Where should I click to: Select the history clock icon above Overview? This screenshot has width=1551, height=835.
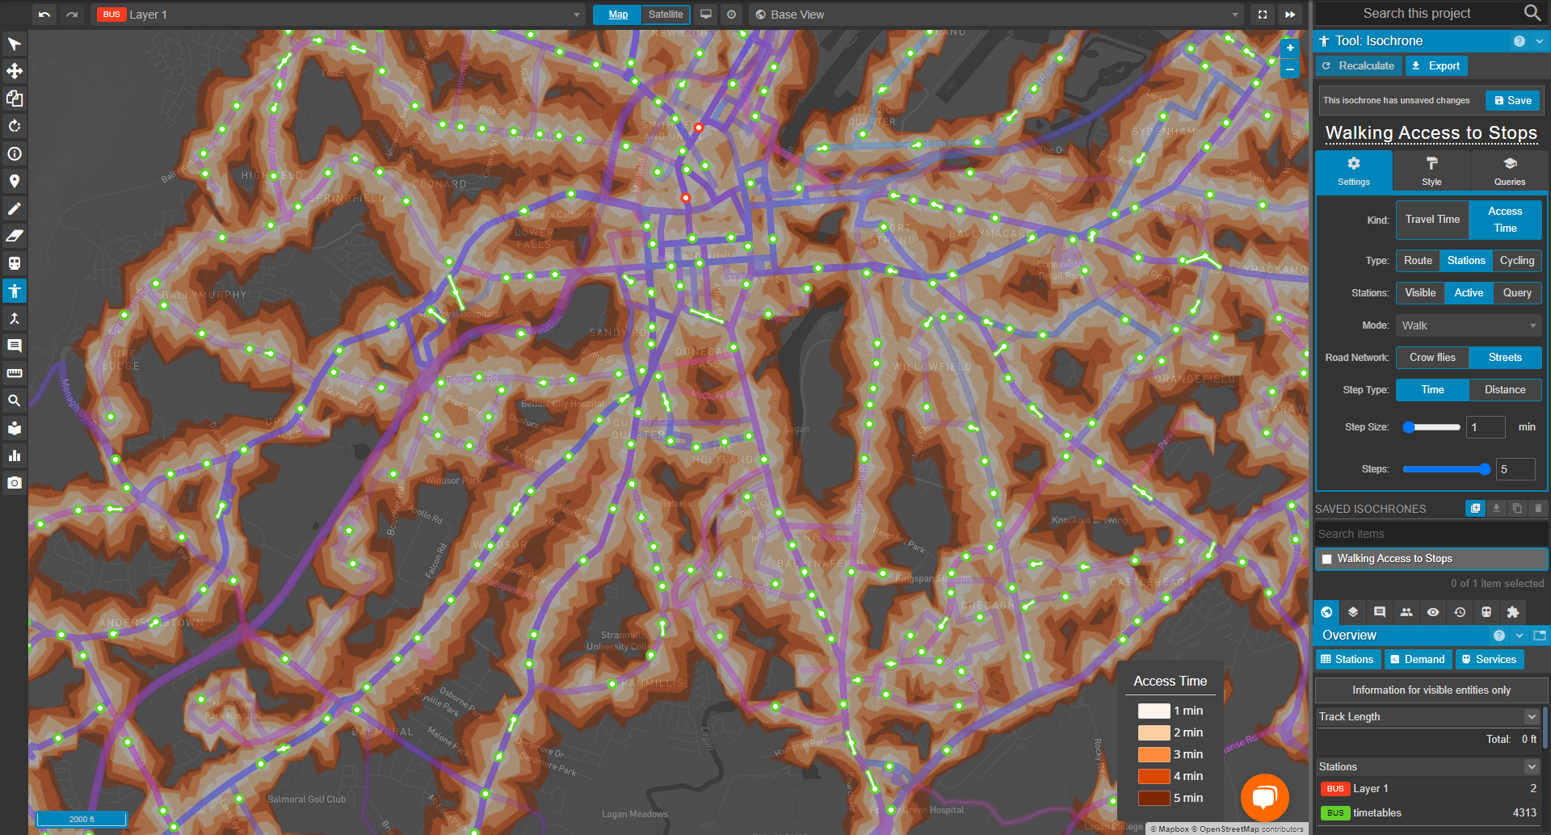tap(1459, 612)
